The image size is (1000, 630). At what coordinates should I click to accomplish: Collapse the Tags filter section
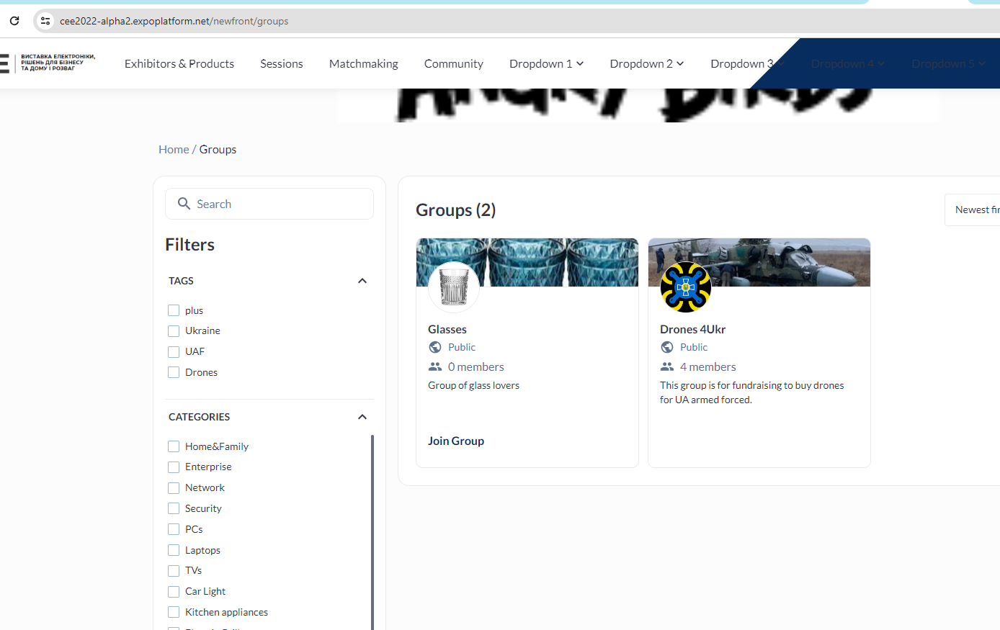pyautogui.click(x=362, y=281)
